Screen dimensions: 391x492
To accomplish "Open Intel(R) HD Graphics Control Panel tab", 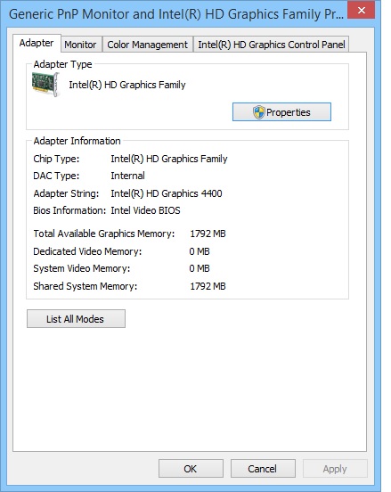I will coord(272,45).
